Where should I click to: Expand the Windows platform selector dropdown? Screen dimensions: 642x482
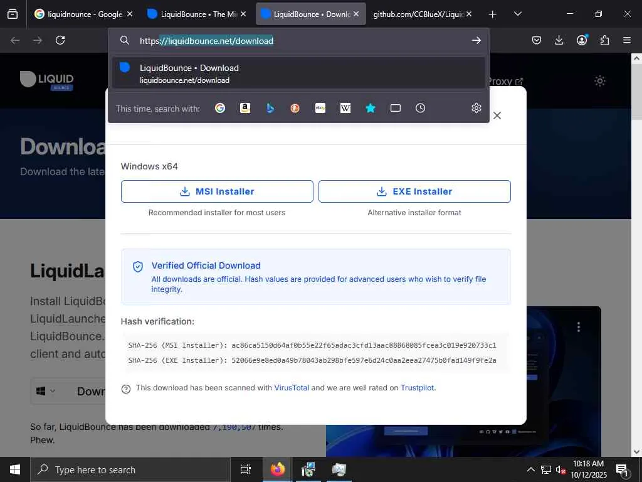tap(46, 392)
